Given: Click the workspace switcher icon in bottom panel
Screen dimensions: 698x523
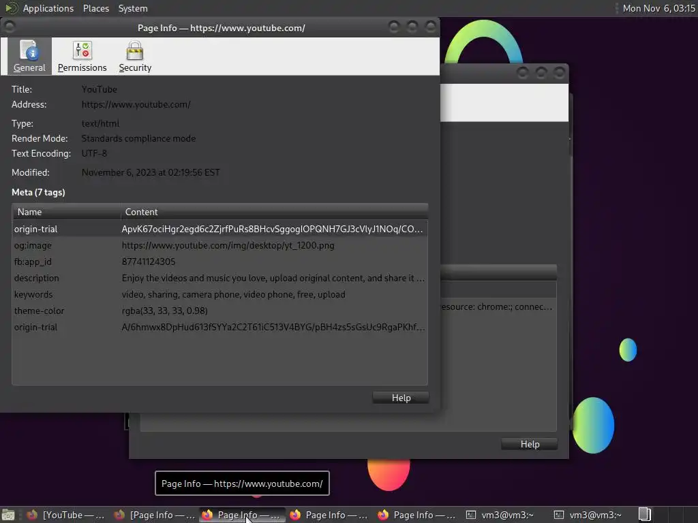Looking at the screenshot, I should (x=645, y=515).
